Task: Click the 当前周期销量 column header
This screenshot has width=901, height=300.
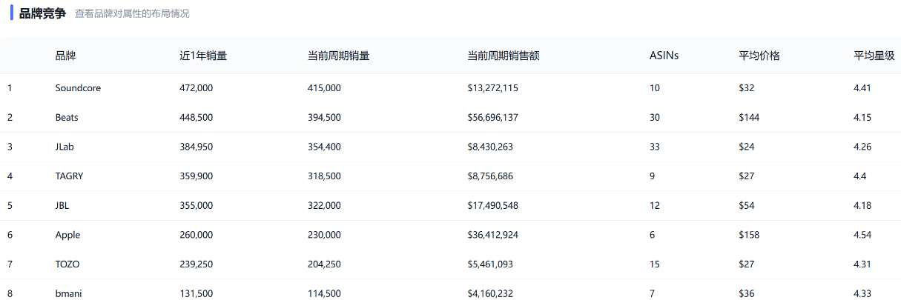Action: [x=338, y=56]
